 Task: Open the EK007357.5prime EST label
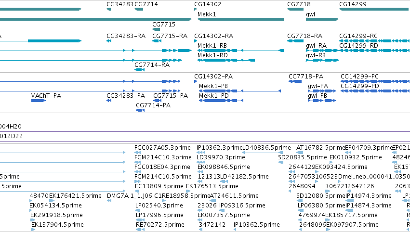click(x=224, y=216)
